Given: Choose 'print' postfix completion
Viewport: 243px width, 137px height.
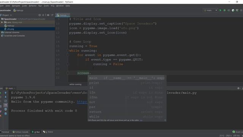Looking at the screenshot, I should point(127,83).
